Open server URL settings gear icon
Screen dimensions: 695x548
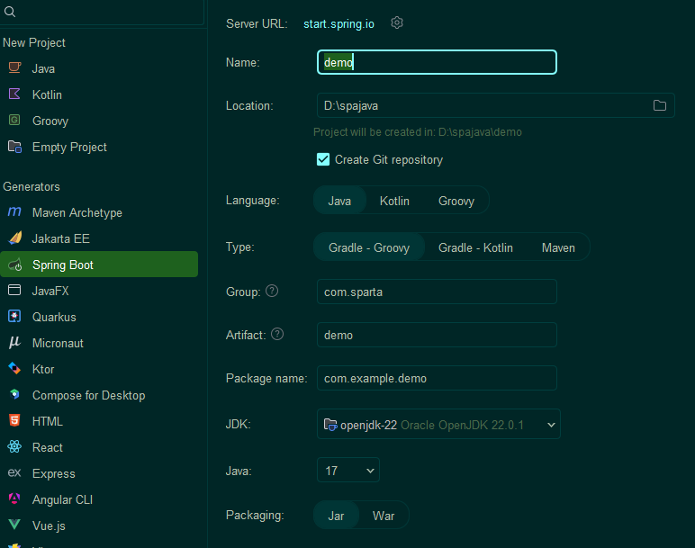point(397,22)
